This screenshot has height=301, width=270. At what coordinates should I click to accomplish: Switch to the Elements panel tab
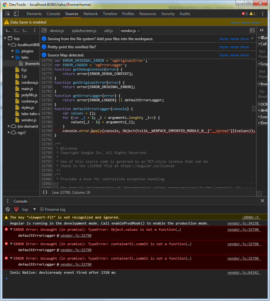pos(34,13)
